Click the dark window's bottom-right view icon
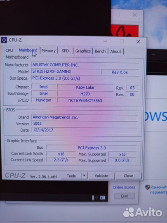 point(103,197)
